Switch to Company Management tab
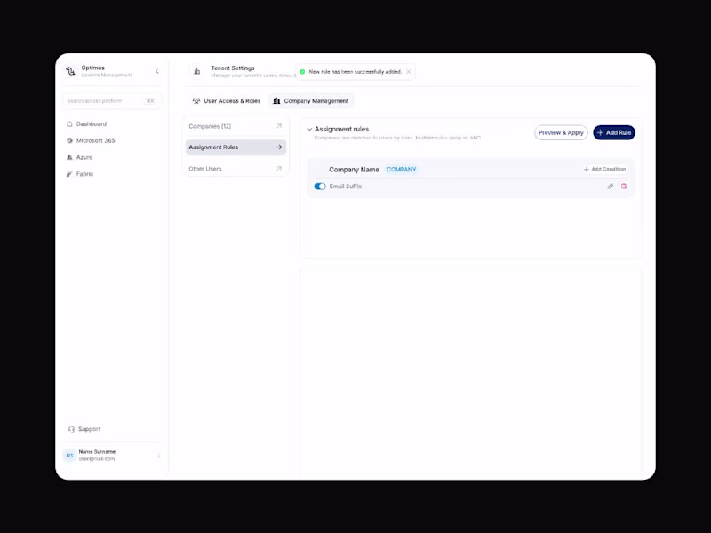Screen dimensions: 711x533 point(311,101)
